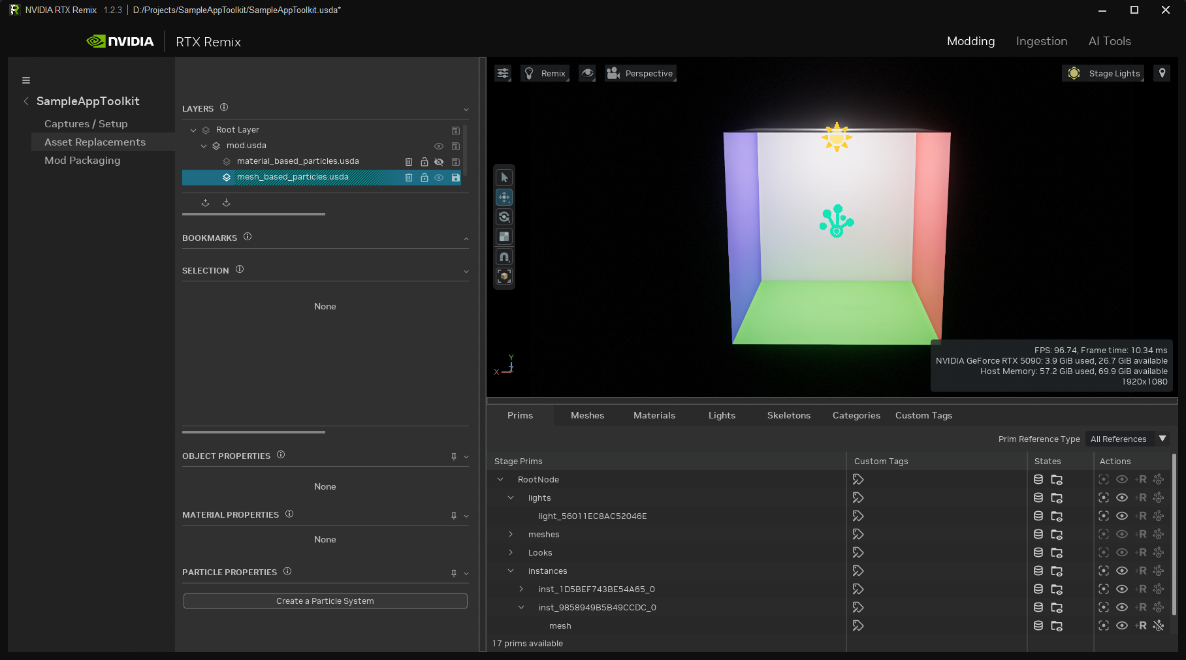1186x660 pixels.
Task: Activate the Scale tool in the viewport
Action: click(x=504, y=236)
